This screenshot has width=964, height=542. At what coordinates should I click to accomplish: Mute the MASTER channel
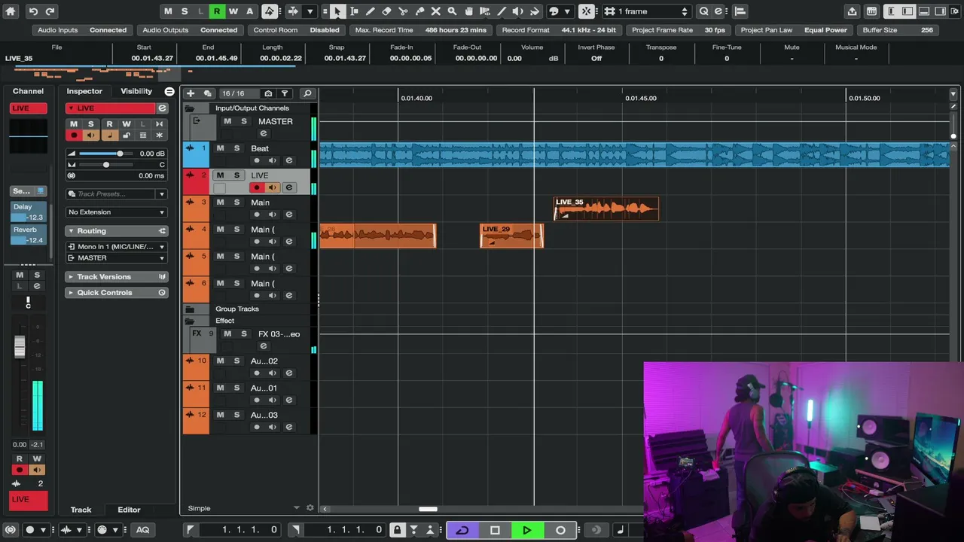point(227,121)
